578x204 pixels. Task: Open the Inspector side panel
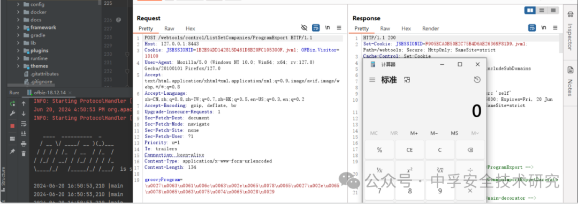(571, 28)
